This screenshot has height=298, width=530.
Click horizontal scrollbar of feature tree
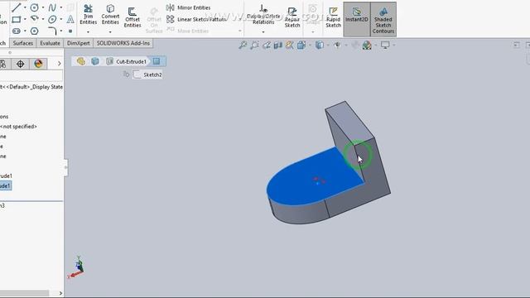point(24,292)
